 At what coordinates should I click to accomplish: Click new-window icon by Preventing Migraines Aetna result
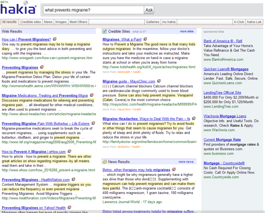[x=42, y=67]
